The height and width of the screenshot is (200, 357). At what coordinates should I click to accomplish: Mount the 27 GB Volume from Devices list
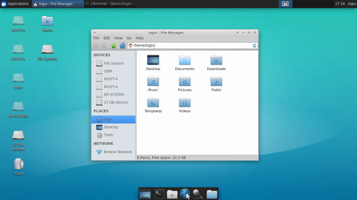point(116,102)
